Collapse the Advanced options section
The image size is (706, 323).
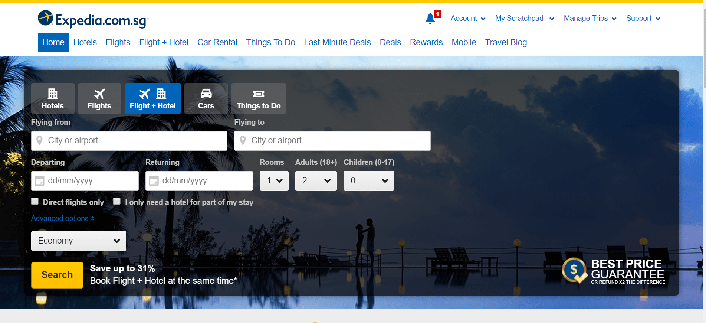point(63,218)
